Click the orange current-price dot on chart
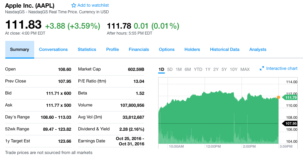Viewport: 303px width, 157px height. click(x=278, y=97)
